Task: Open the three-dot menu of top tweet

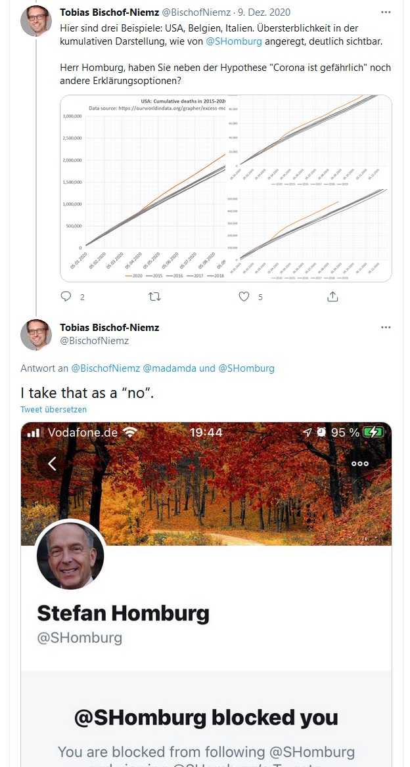Action: coord(386,12)
